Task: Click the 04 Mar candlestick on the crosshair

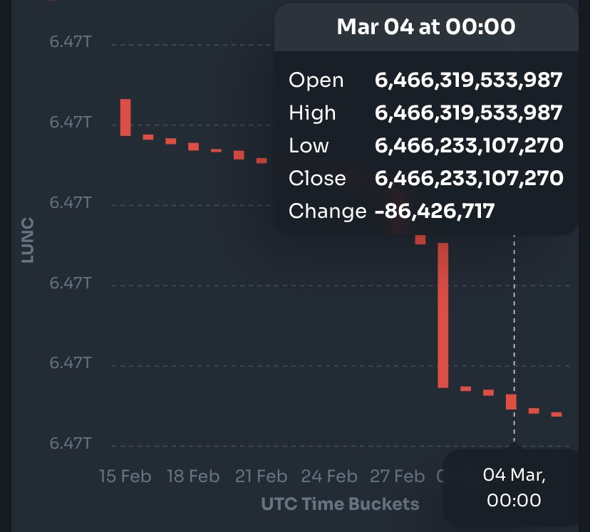Action: point(511,402)
